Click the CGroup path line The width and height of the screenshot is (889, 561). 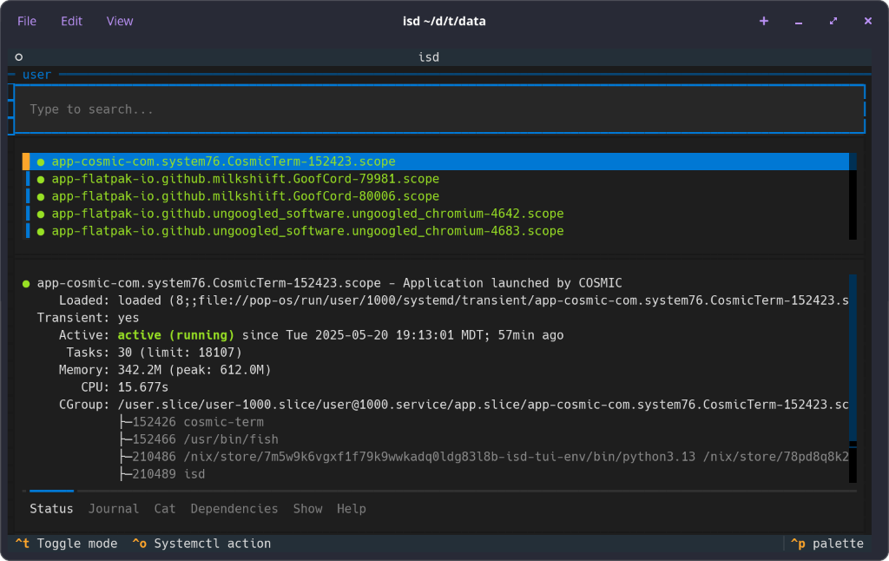[453, 405]
